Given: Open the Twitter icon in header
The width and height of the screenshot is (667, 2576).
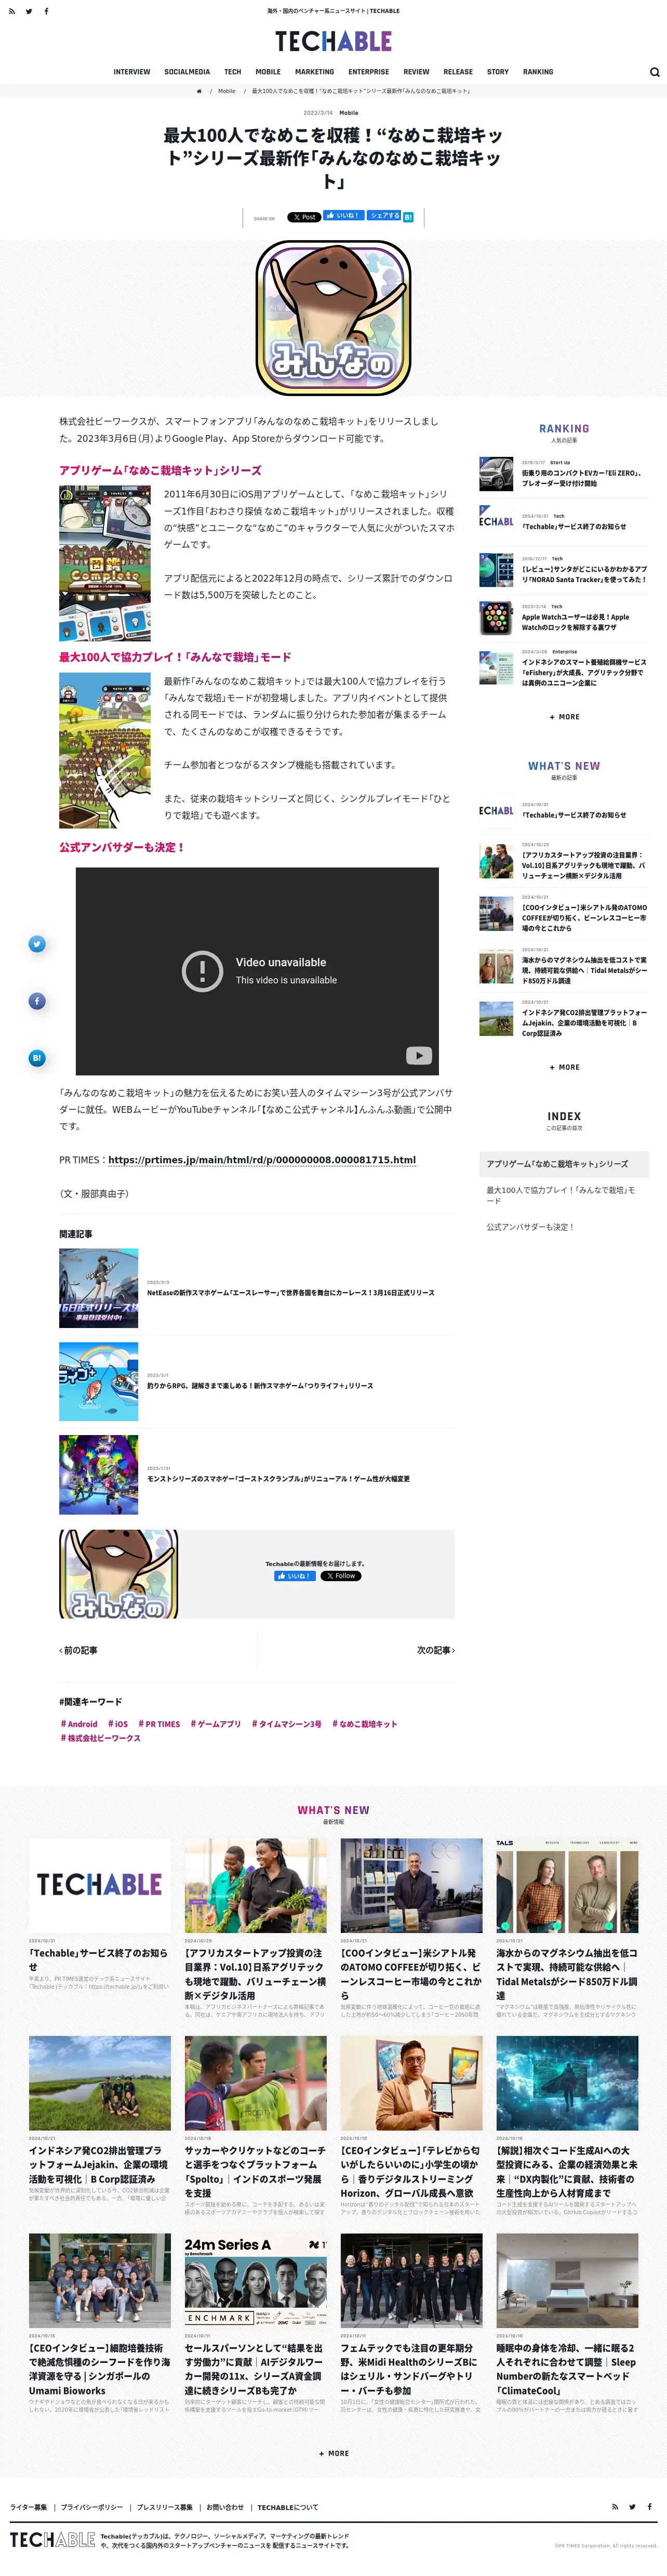Looking at the screenshot, I should [x=29, y=11].
